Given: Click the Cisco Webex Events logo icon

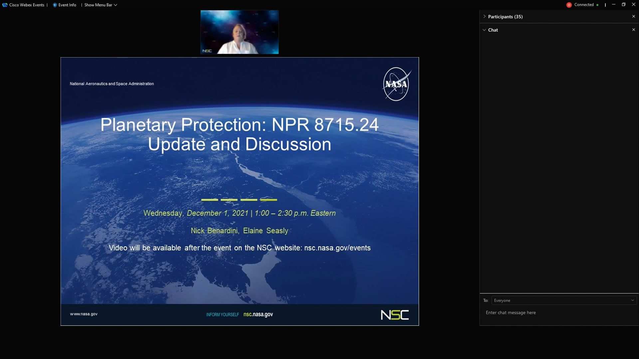Looking at the screenshot, I should tap(5, 5).
